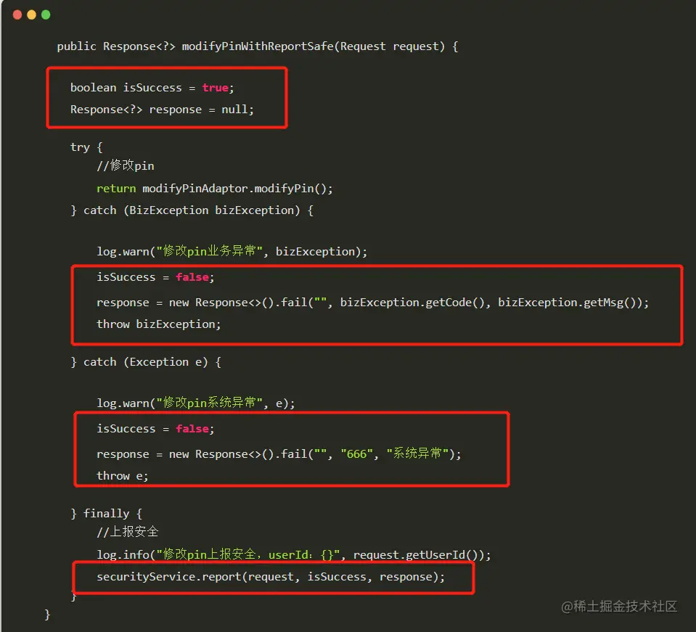Click the response fail "666" line
696x632 pixels.
click(279, 454)
